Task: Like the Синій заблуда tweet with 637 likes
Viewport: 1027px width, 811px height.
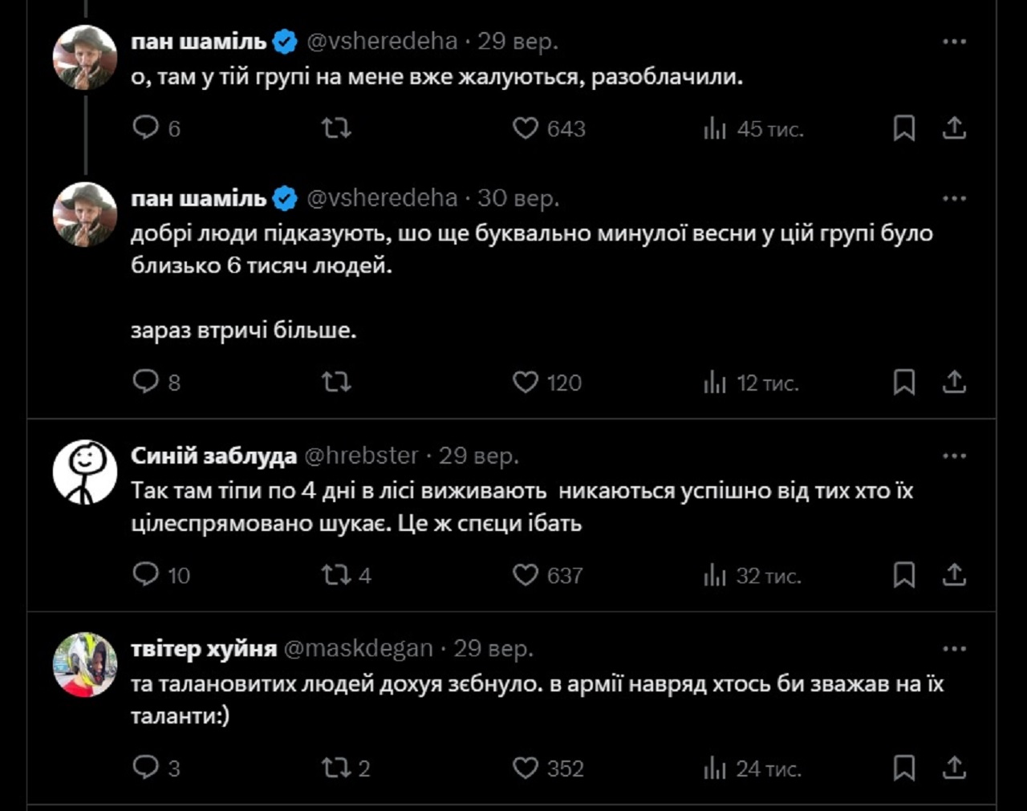Action: click(x=526, y=575)
